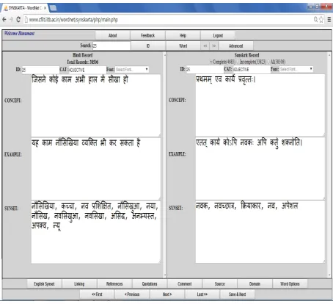Go back using browser back arrow
Viewport: 333px width, 304px height.
tap(4, 19)
